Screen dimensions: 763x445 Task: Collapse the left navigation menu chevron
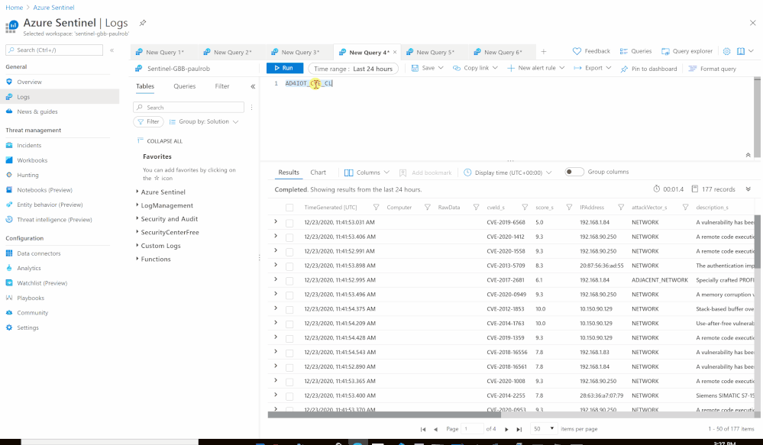pyautogui.click(x=112, y=50)
